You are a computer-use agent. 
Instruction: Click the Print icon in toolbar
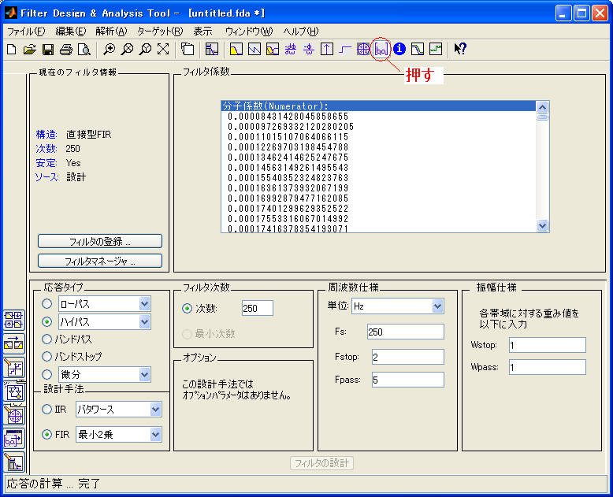pyautogui.click(x=66, y=50)
